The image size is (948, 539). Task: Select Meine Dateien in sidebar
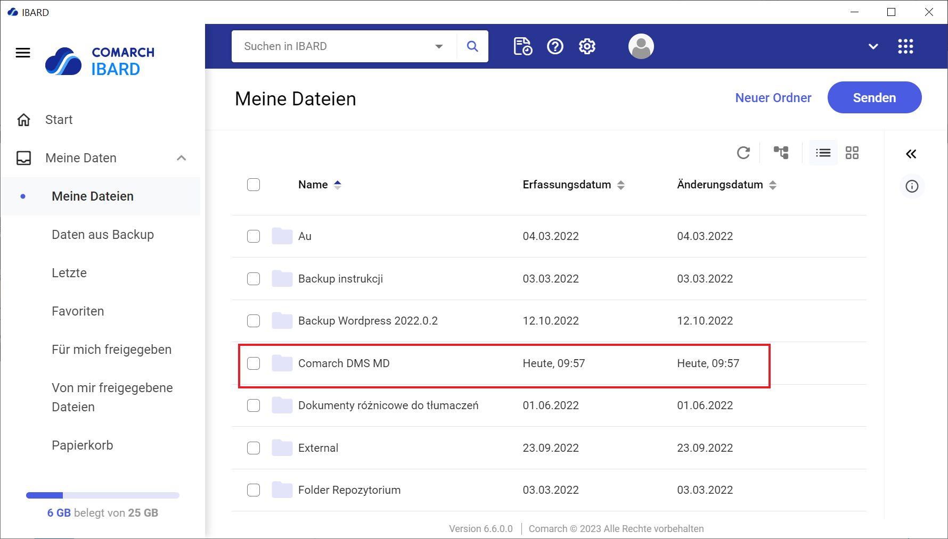(93, 196)
